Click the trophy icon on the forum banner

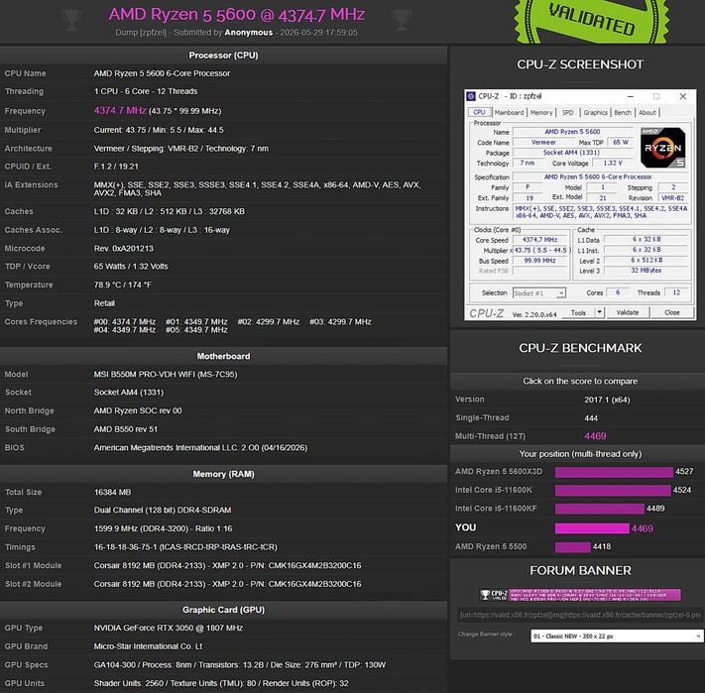(485, 595)
